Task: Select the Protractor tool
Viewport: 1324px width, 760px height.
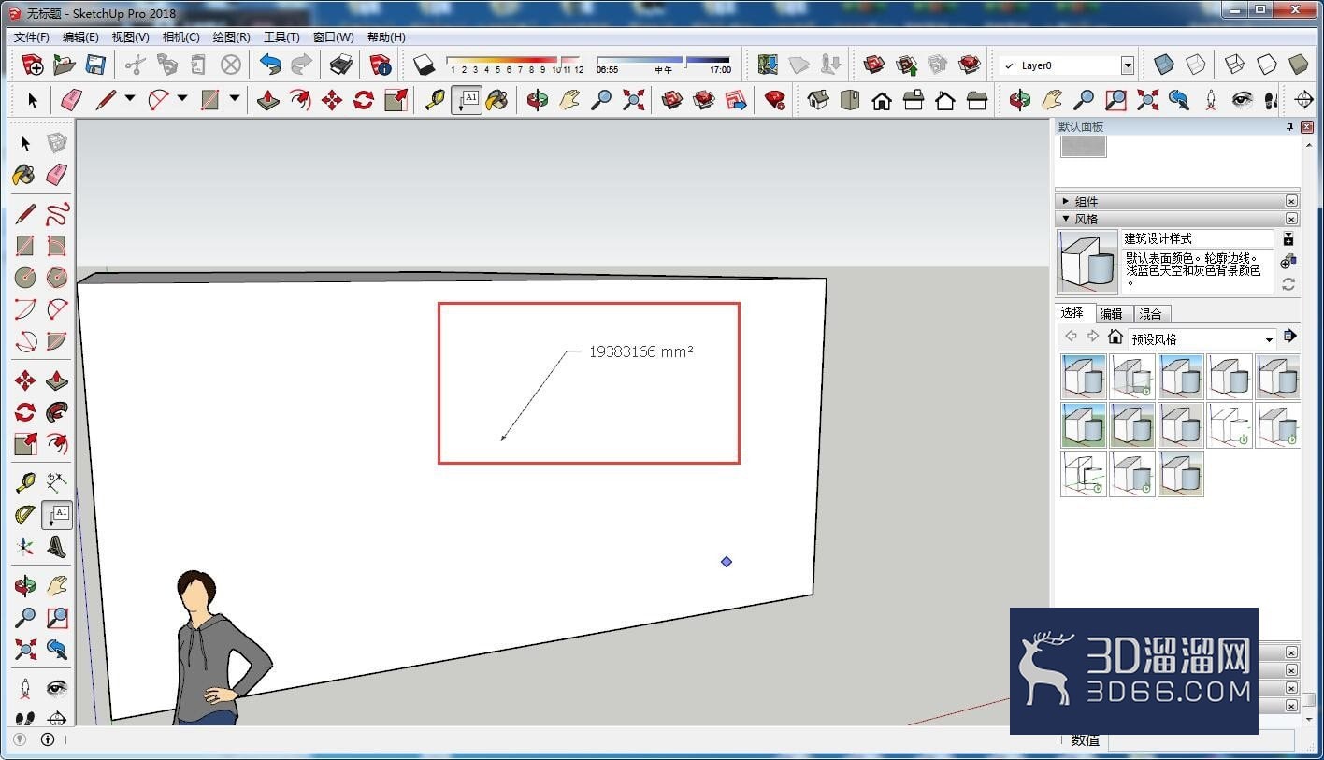Action: point(25,515)
